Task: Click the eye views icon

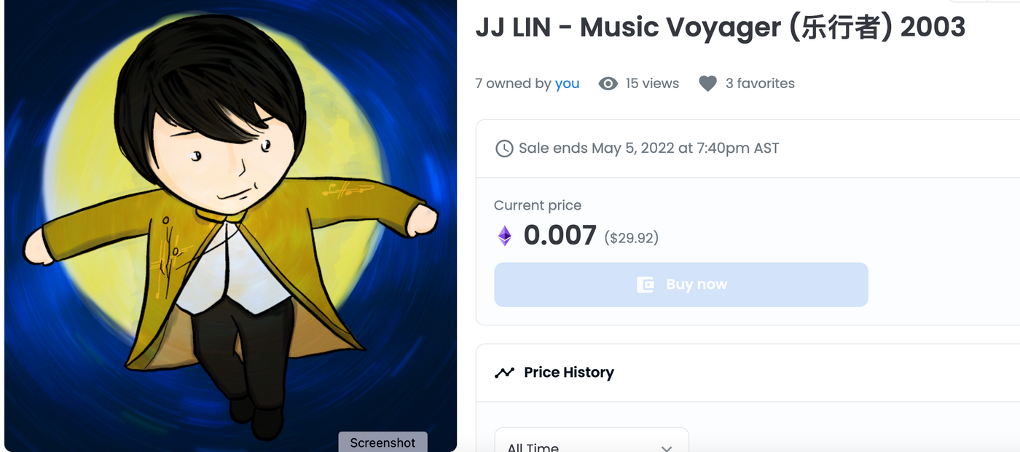Action: click(608, 84)
